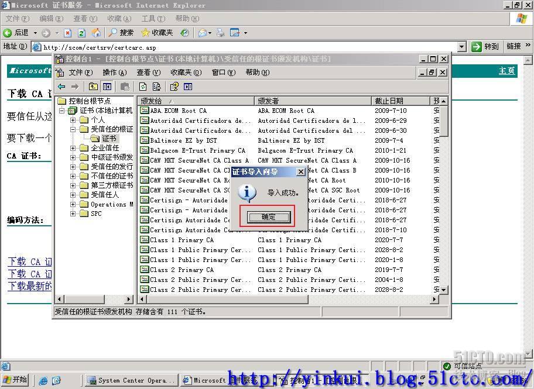Sort by 截止日期 column header
The height and width of the screenshot is (389, 534).
pos(401,101)
